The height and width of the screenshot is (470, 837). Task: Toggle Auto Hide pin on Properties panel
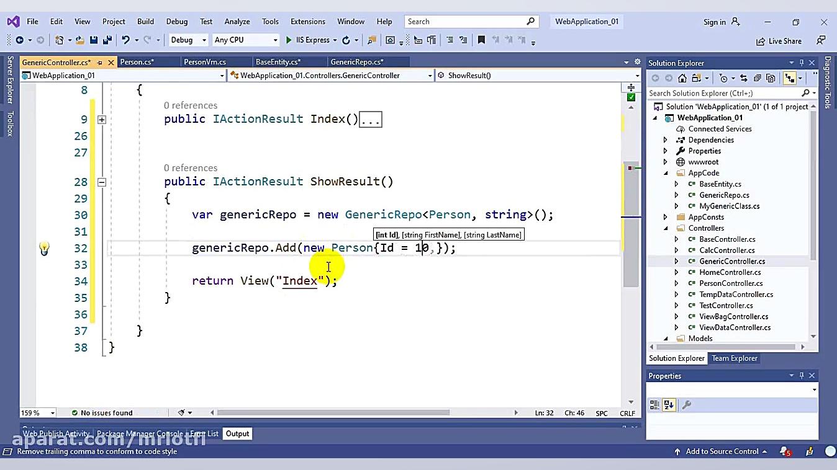click(x=802, y=376)
